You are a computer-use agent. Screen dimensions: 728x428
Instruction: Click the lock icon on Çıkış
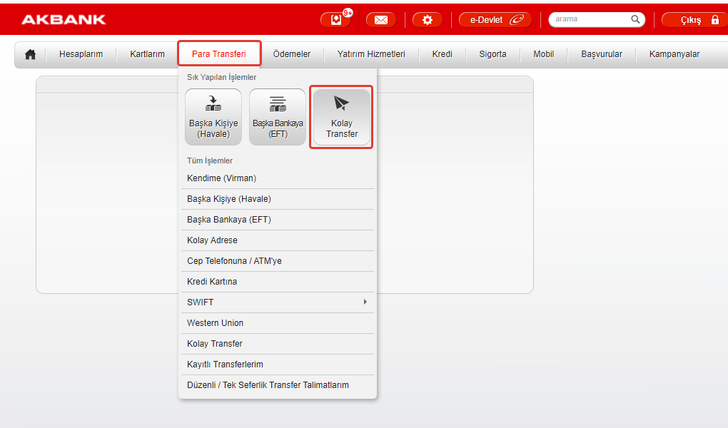(x=715, y=19)
